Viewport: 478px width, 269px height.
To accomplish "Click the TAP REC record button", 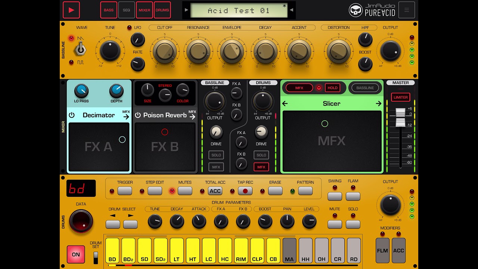I will pos(245,191).
